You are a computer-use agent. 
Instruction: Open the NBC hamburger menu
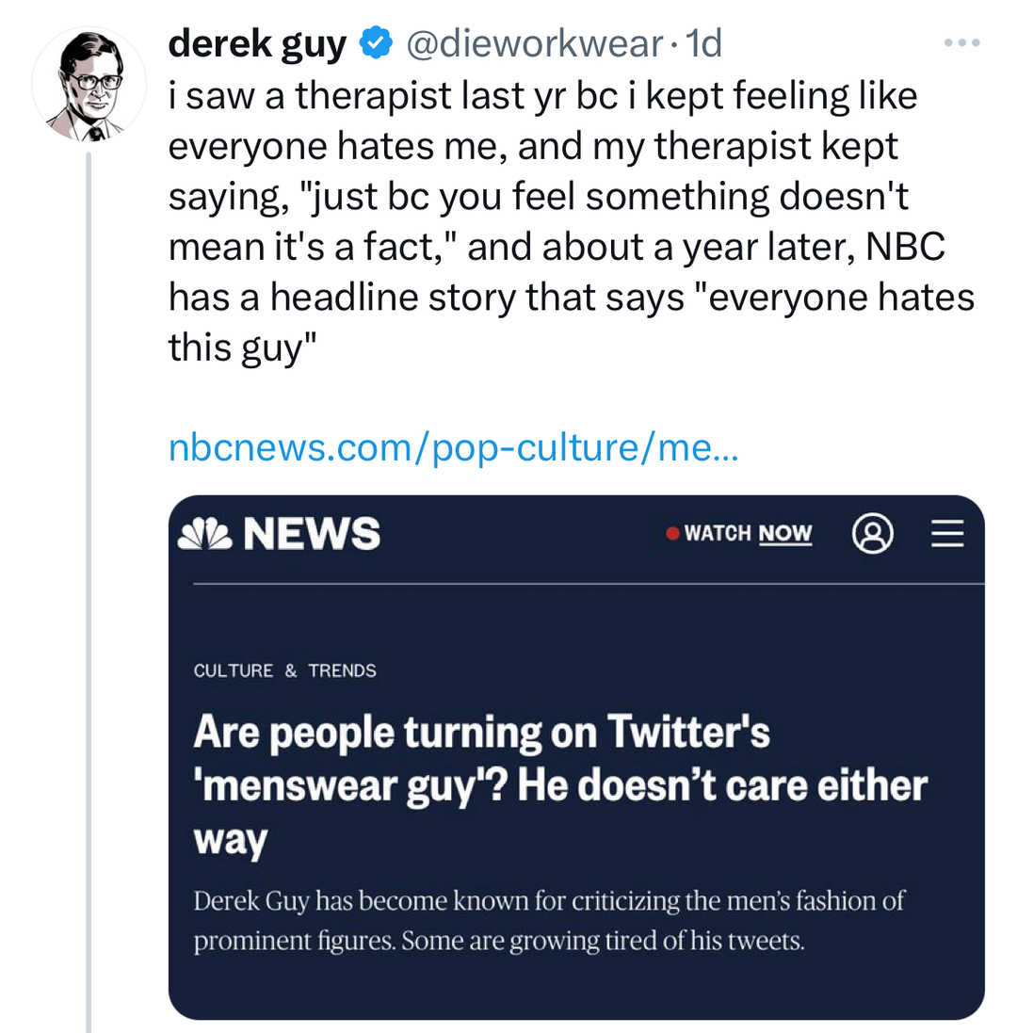pos(947,534)
